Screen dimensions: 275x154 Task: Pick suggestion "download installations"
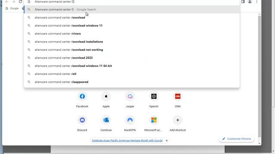point(132,41)
